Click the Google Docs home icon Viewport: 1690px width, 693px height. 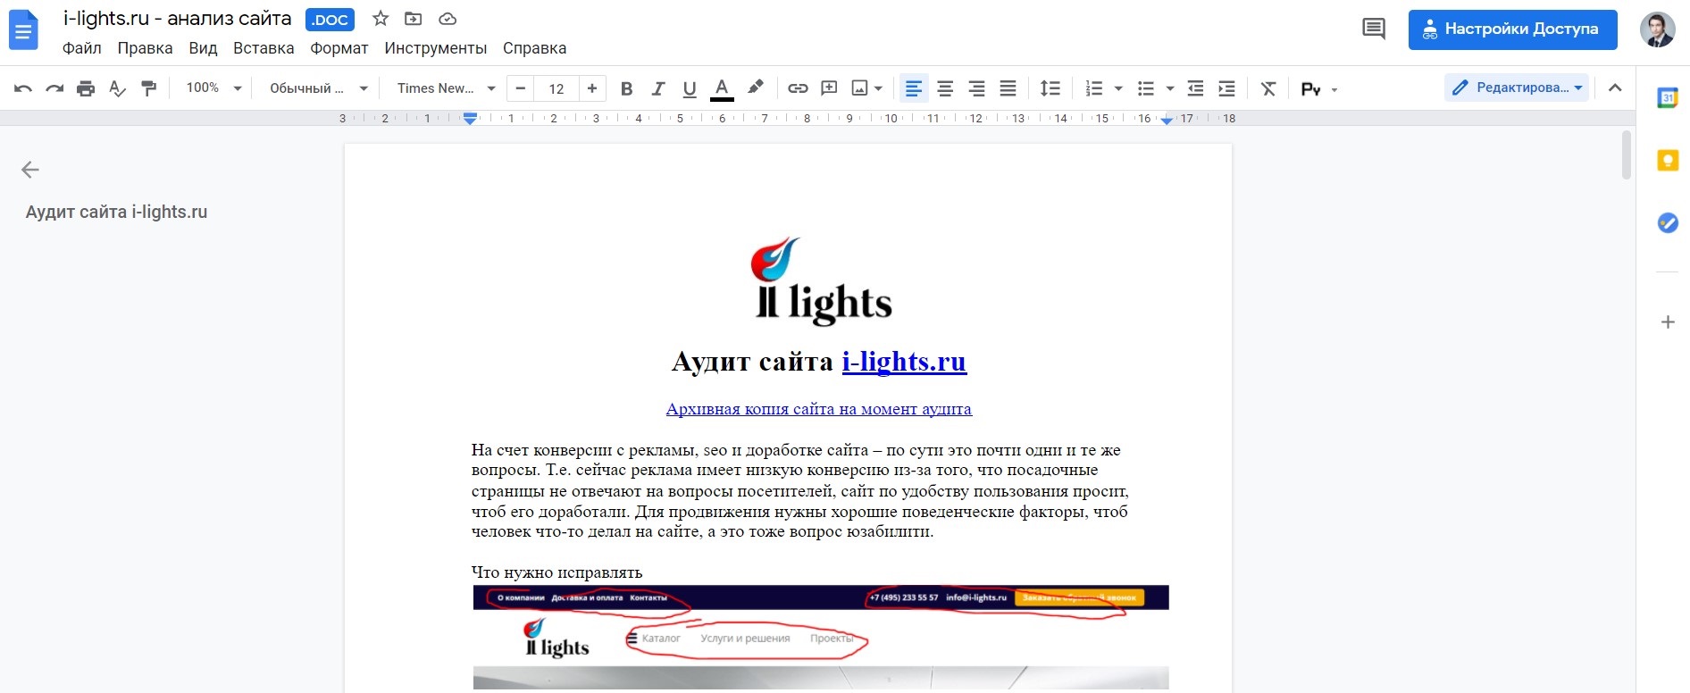point(23,30)
